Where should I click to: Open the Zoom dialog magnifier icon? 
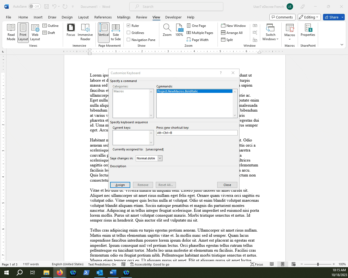(x=167, y=30)
